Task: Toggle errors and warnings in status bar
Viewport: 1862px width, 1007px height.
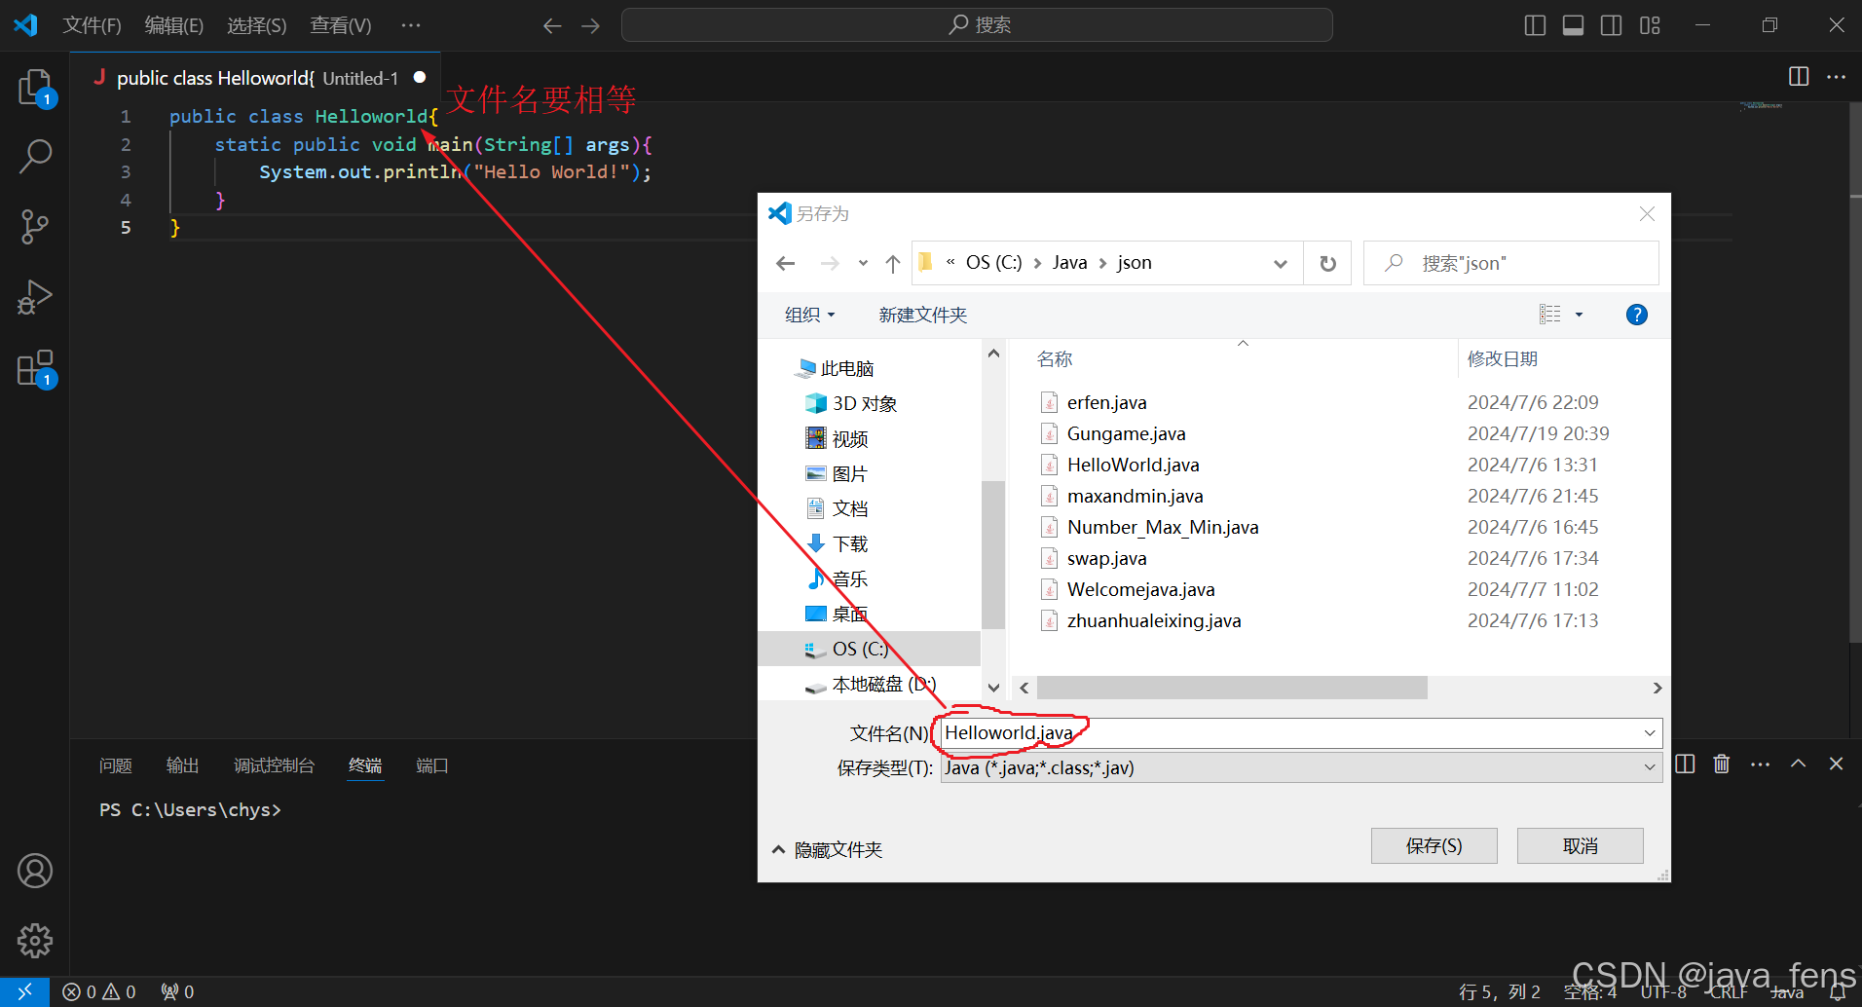Action: (x=98, y=990)
